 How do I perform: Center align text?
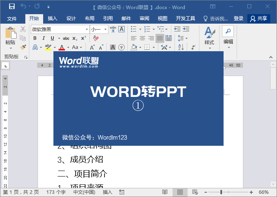(142, 38)
